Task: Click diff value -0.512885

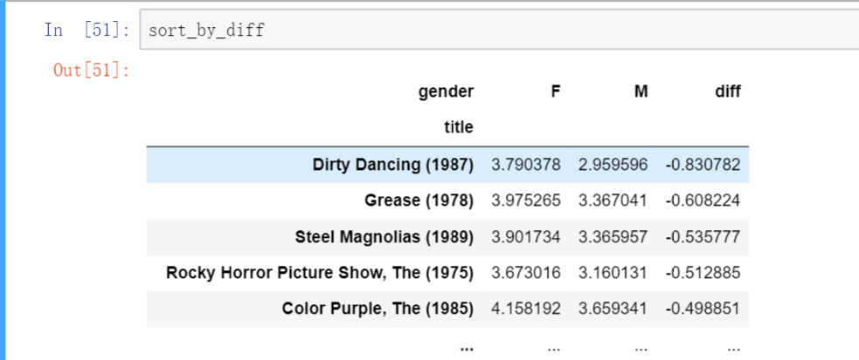Action: (x=703, y=273)
